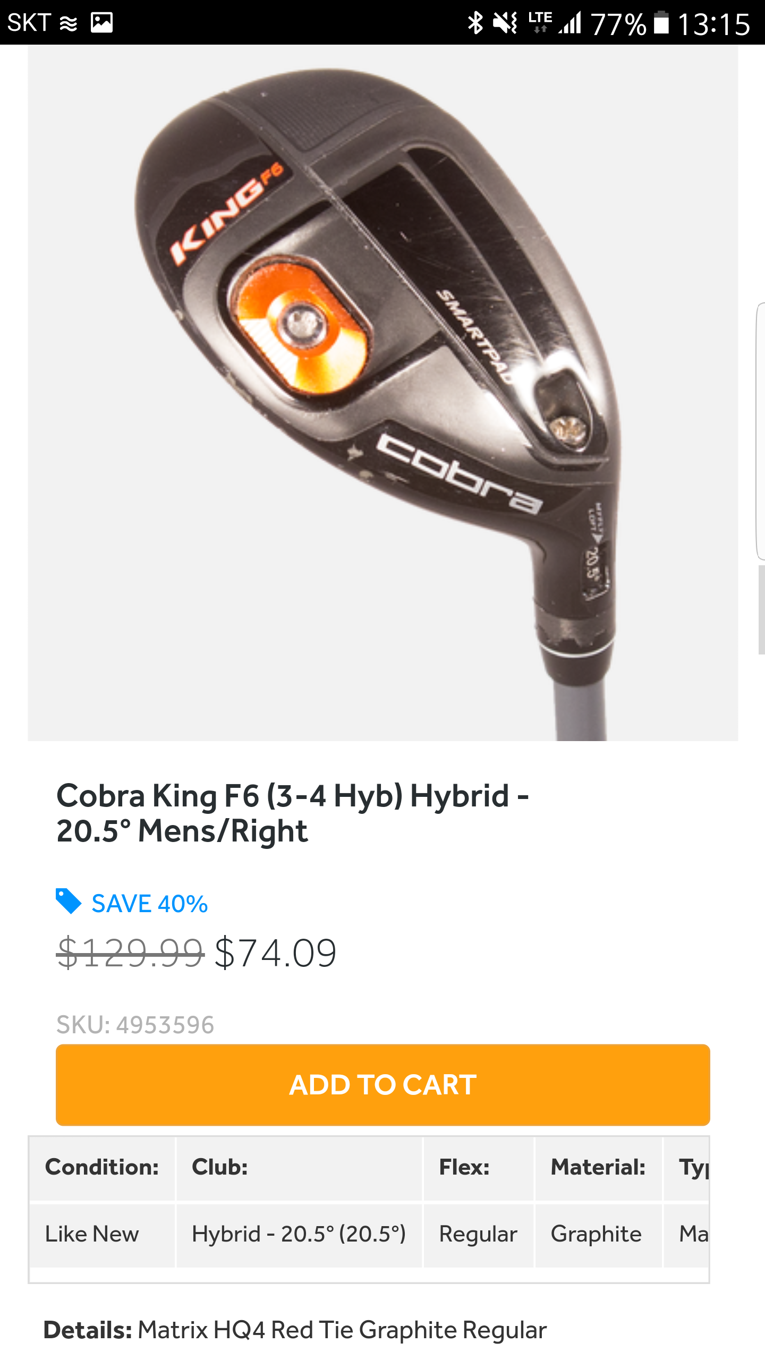765x1360 pixels.
Task: Tap the Cobra King F6 Hybrid title
Action: [x=293, y=813]
